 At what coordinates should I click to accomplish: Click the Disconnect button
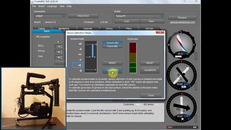pyautogui.click(x=83, y=16)
